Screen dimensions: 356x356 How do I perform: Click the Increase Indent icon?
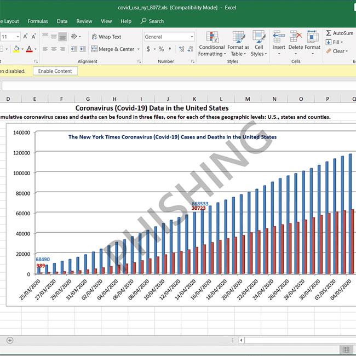82,49
